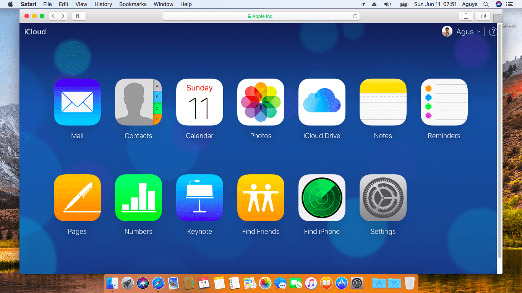Click the page's vertical scrollbar
The image size is (522, 293).
pyautogui.click(x=499, y=142)
